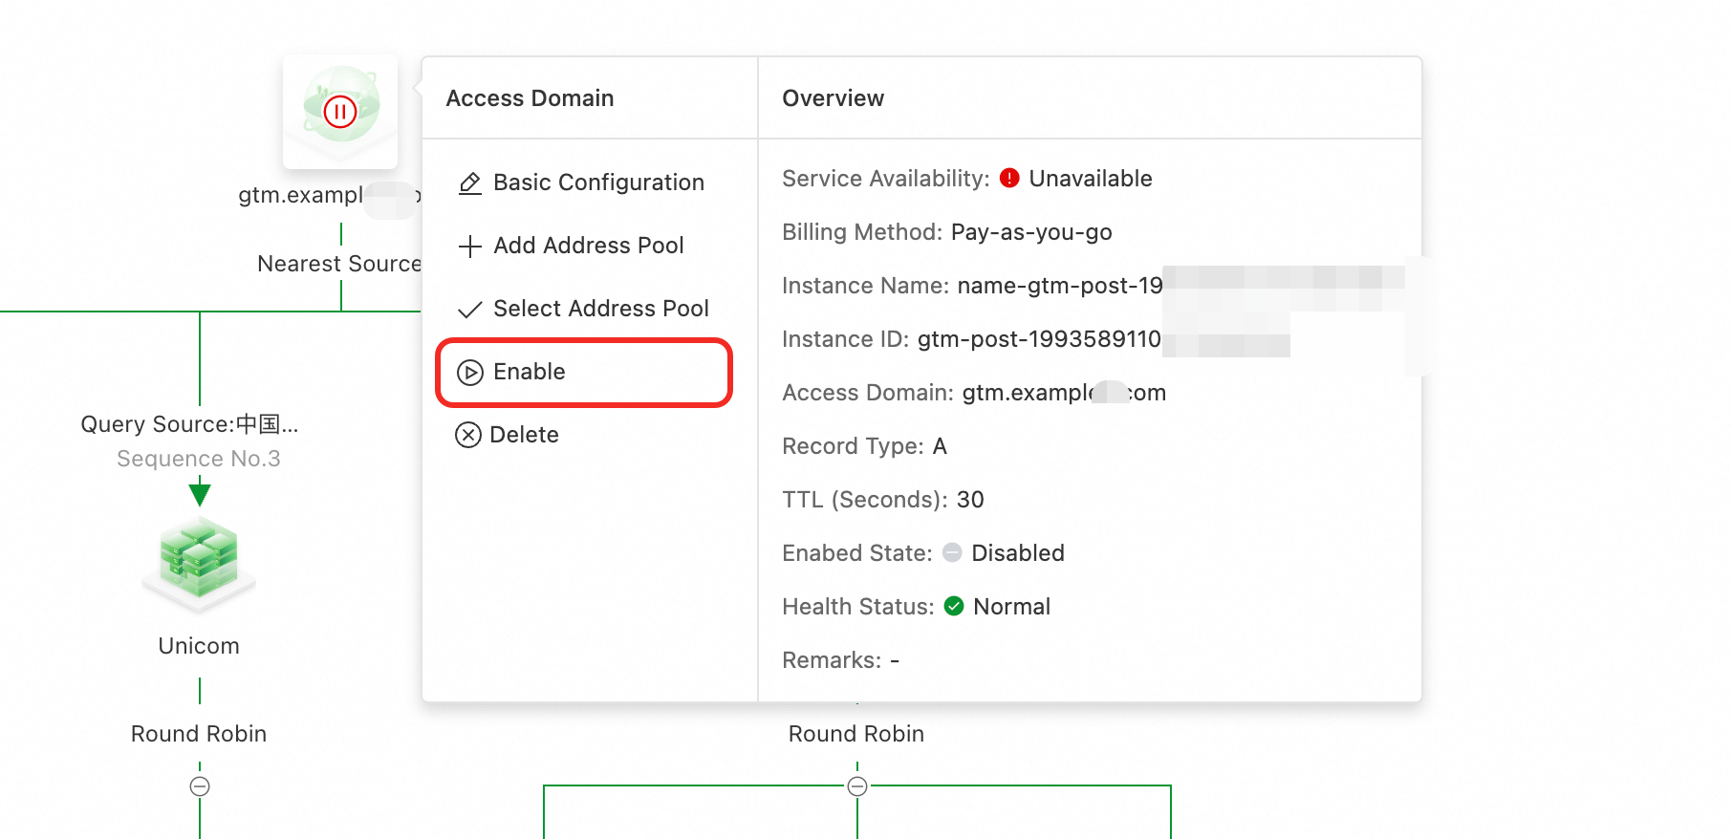Click the Disabled enabled-state text
This screenshot has width=1732, height=839.
pos(1018,553)
